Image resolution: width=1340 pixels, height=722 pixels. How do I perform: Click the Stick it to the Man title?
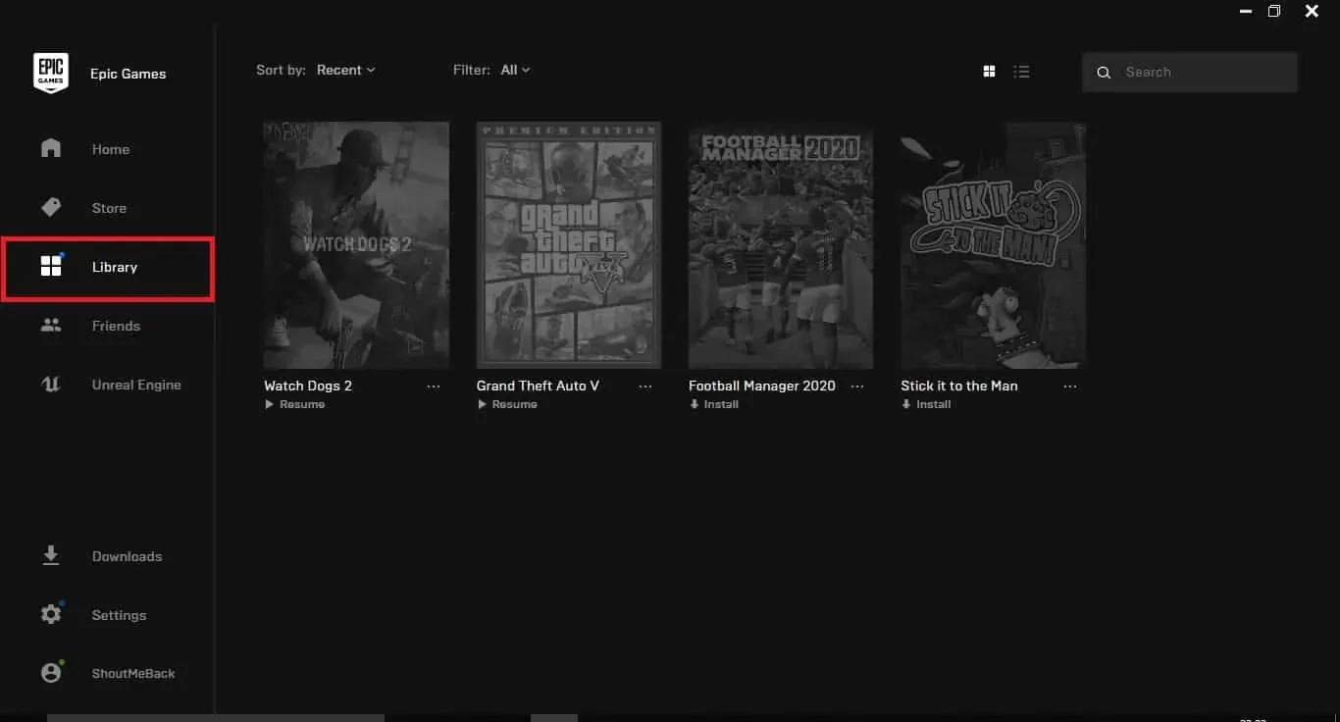(x=959, y=386)
